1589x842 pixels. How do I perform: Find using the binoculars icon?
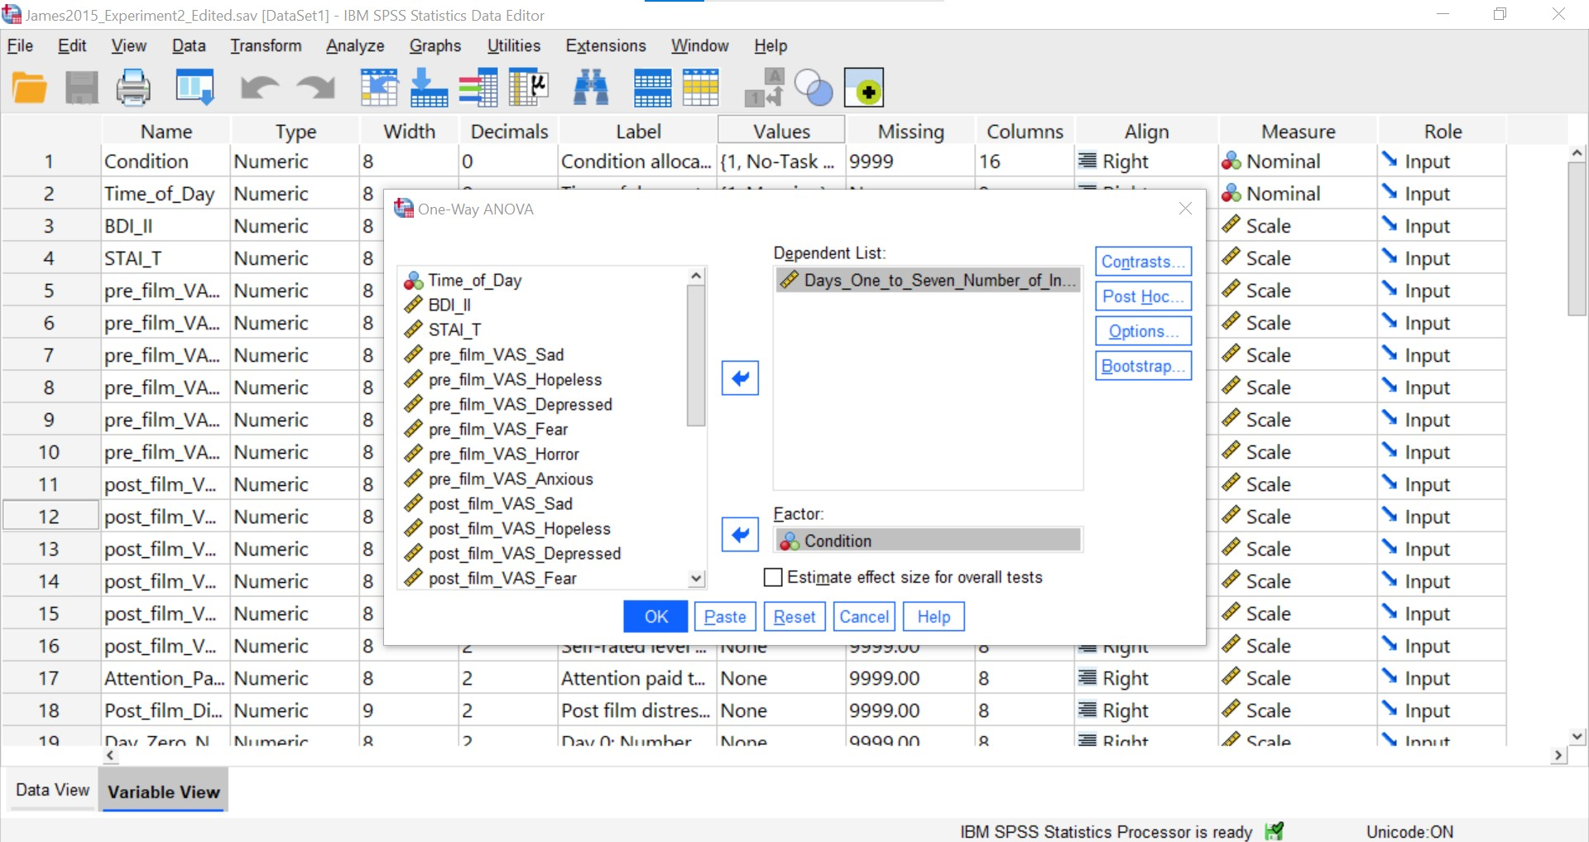[x=591, y=88]
